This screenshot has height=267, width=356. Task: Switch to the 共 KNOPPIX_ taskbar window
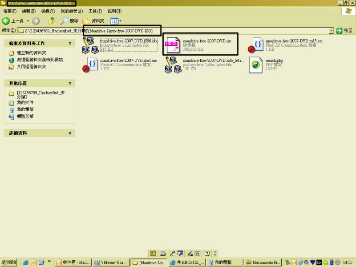tap(187, 263)
